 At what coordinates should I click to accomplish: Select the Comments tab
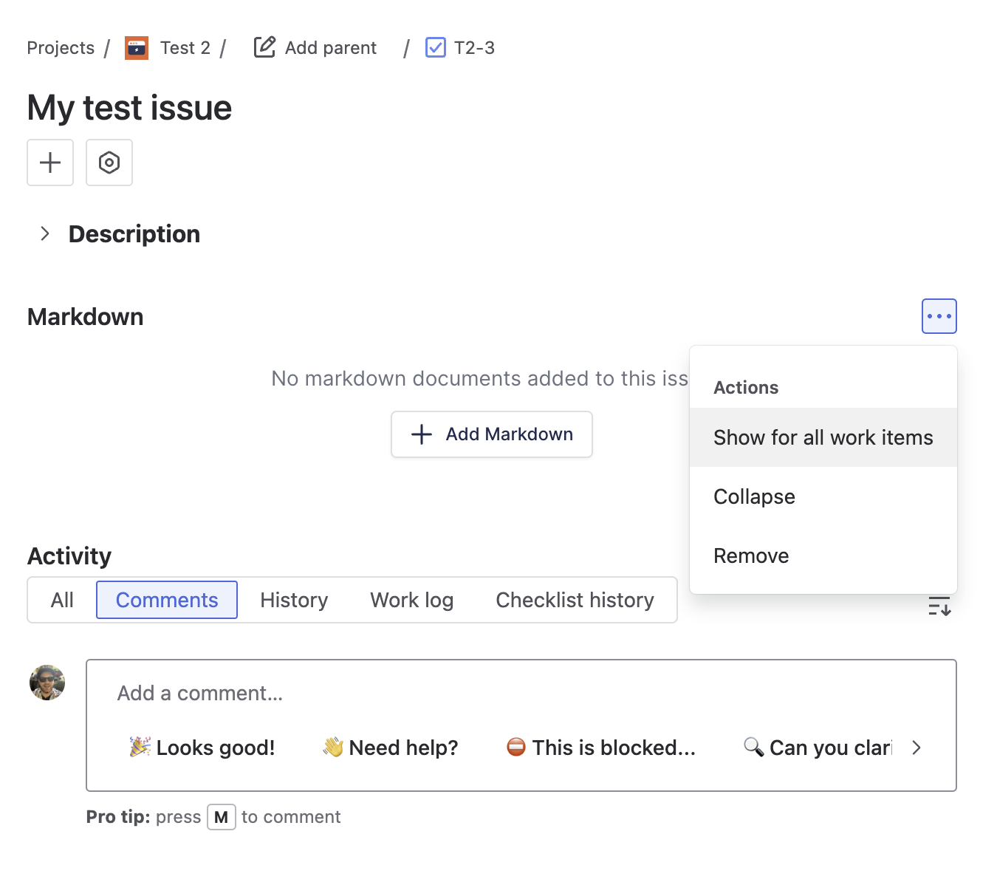point(166,600)
